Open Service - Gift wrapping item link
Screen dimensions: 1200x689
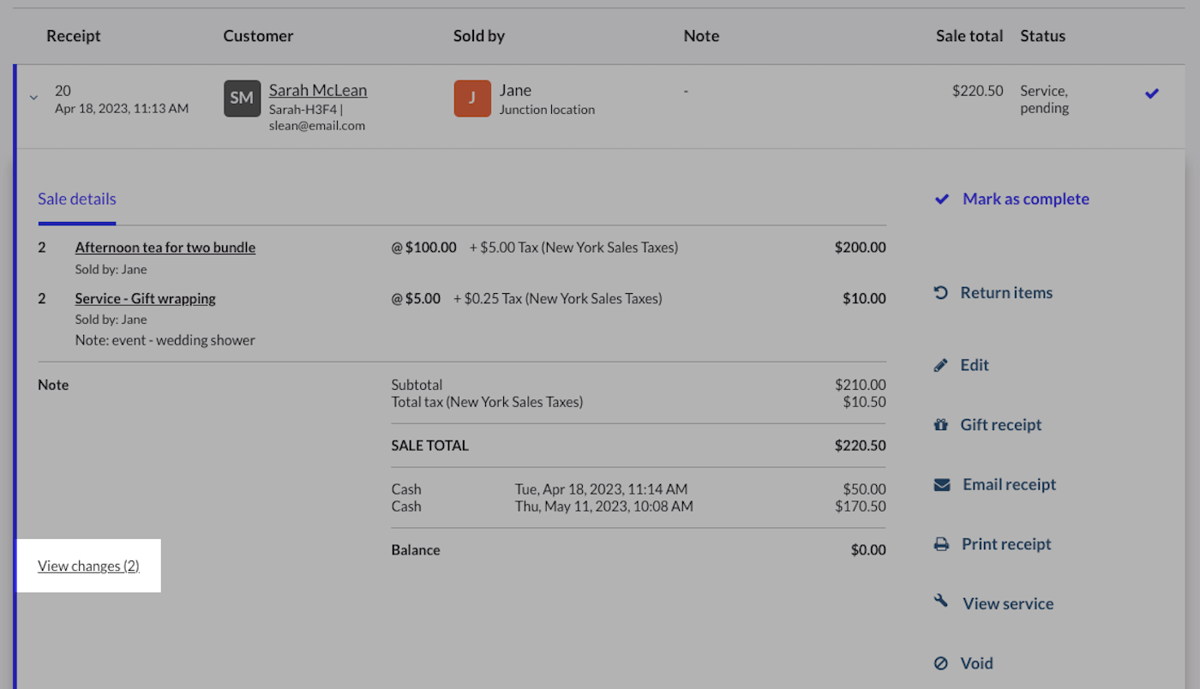point(146,298)
